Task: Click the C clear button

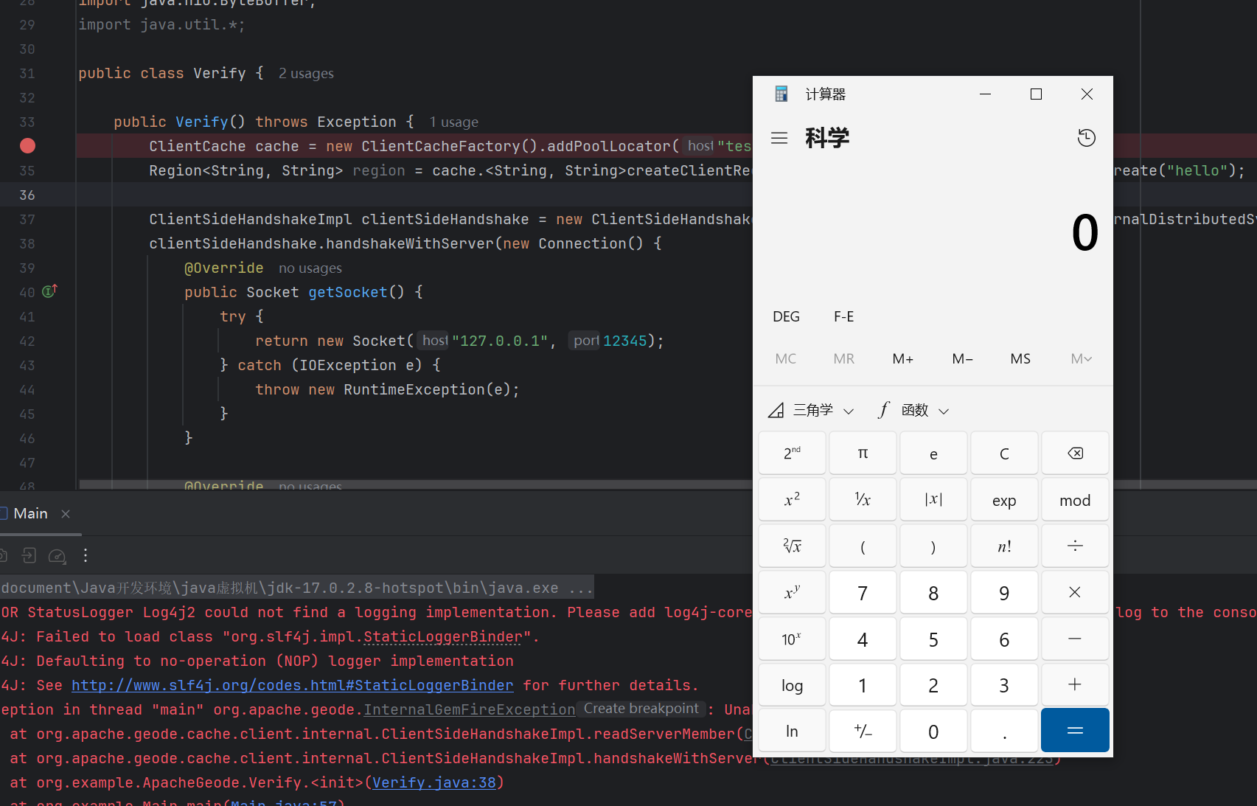Action: (1004, 454)
